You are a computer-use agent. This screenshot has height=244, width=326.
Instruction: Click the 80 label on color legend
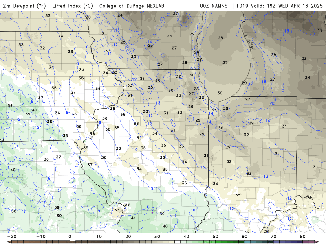[303, 237]
